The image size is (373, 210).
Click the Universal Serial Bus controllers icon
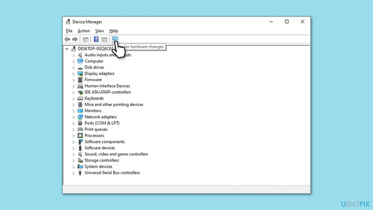[x=80, y=173]
